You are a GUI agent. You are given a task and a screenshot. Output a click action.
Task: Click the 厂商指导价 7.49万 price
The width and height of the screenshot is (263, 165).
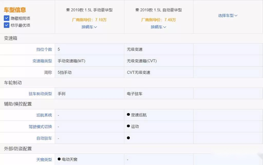click(158, 20)
